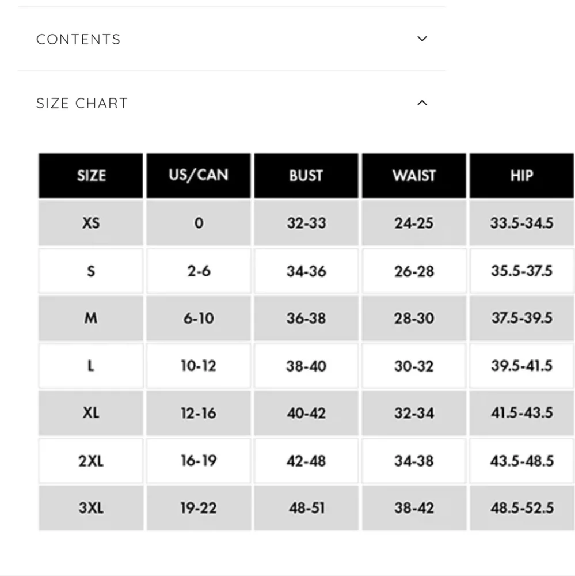Screen dimensions: 575x576
Task: Select the HIP column header
Action: click(x=521, y=176)
